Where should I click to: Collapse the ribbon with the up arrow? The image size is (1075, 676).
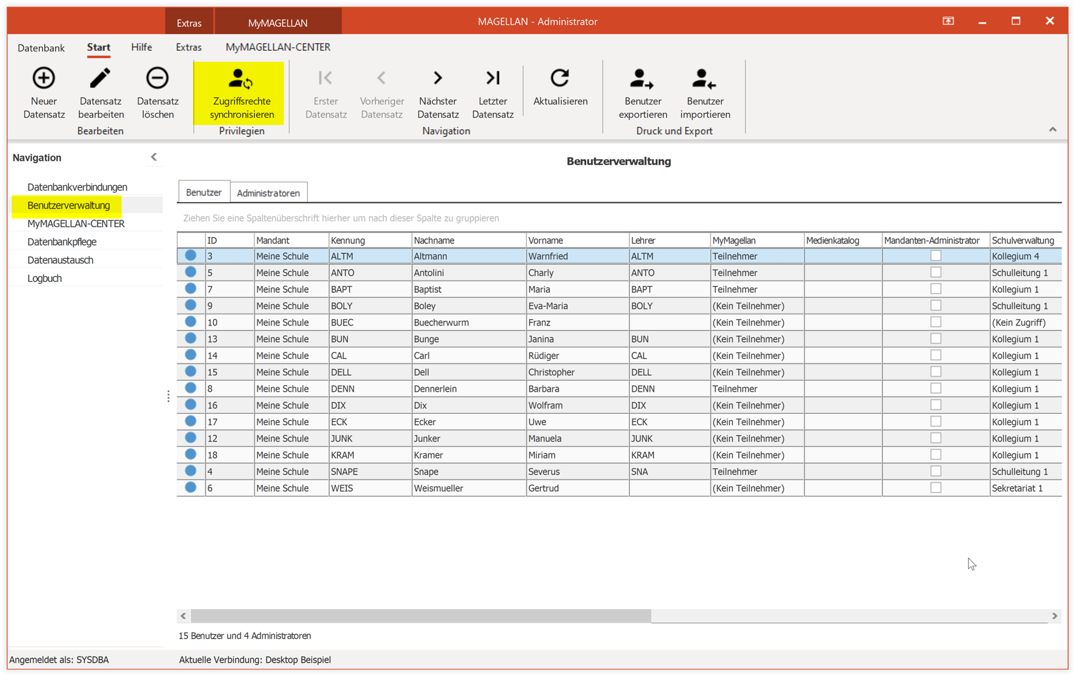point(1052,130)
